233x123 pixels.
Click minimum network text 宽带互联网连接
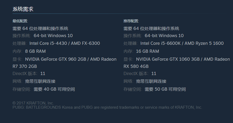40,81
